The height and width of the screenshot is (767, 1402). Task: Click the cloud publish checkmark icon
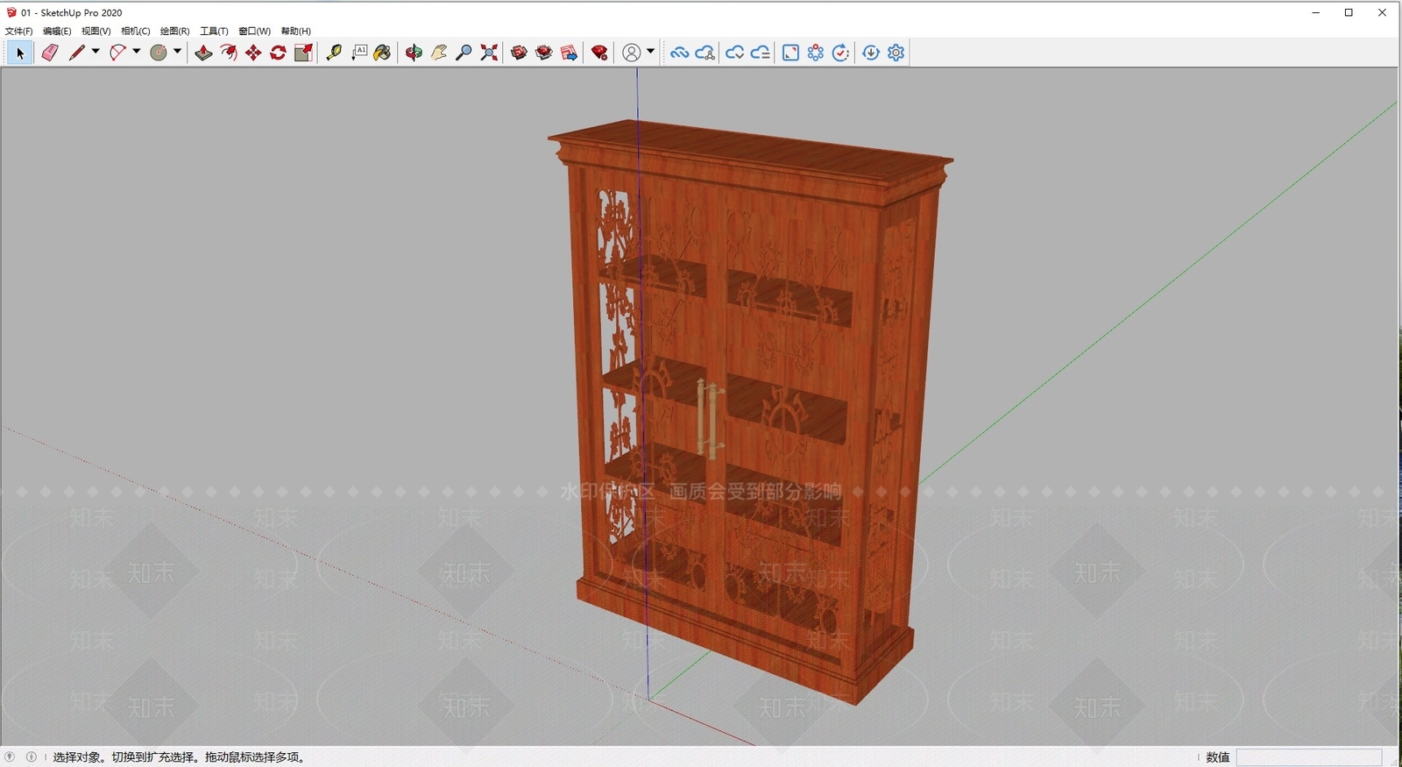point(734,53)
